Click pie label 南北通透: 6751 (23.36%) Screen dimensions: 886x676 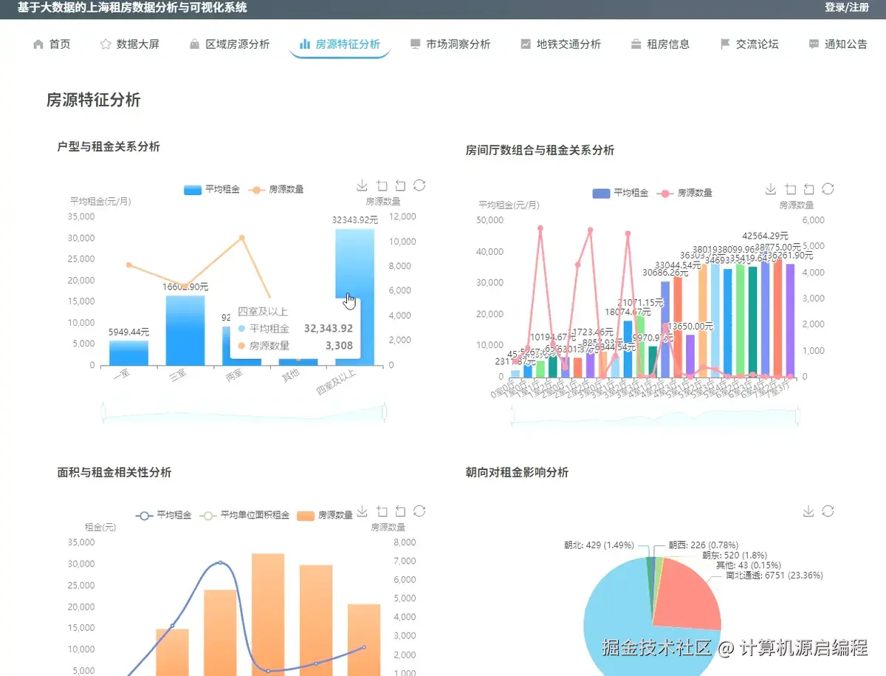(774, 576)
